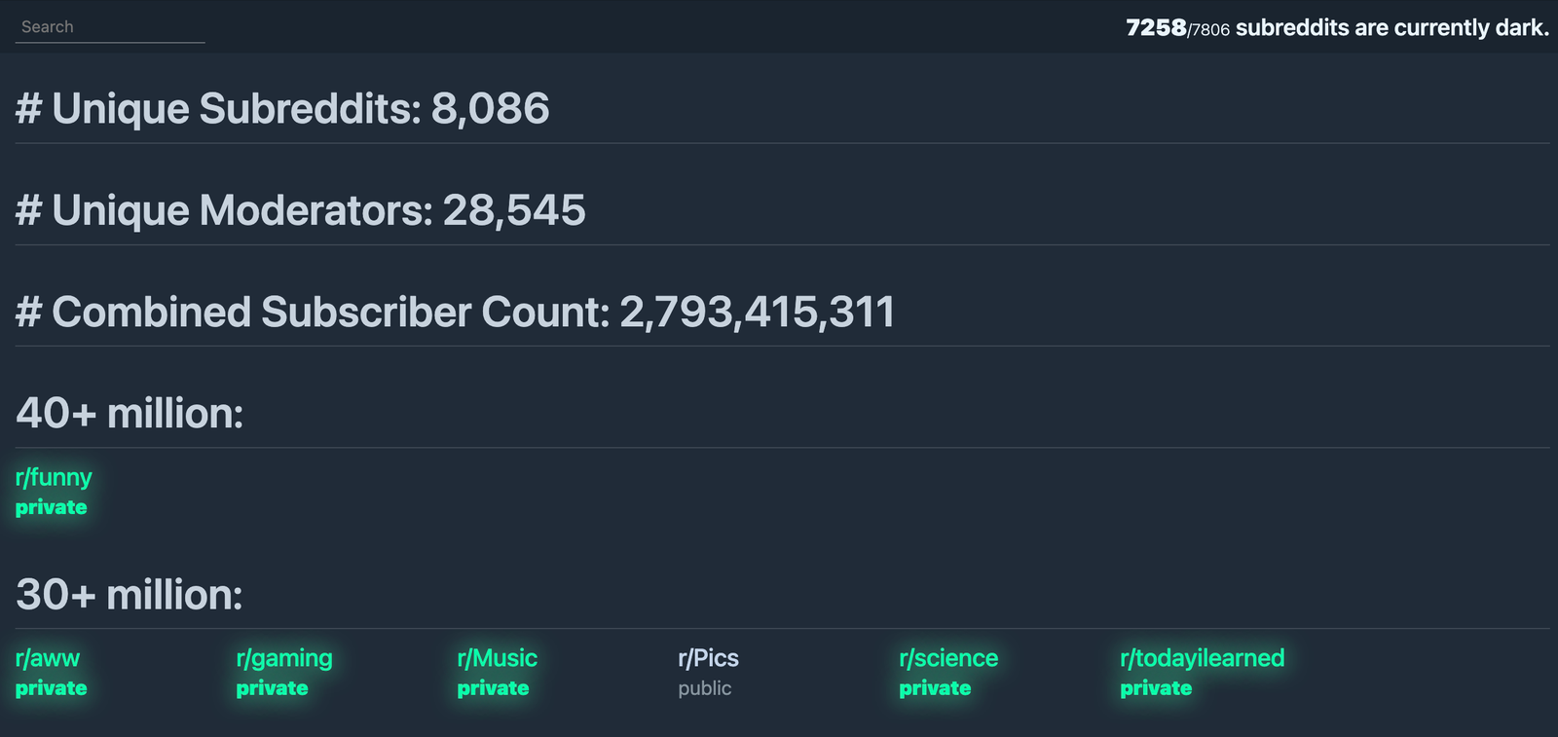Viewport: 1558px width, 737px height.
Task: Click the private status under r/Music
Action: click(x=494, y=688)
